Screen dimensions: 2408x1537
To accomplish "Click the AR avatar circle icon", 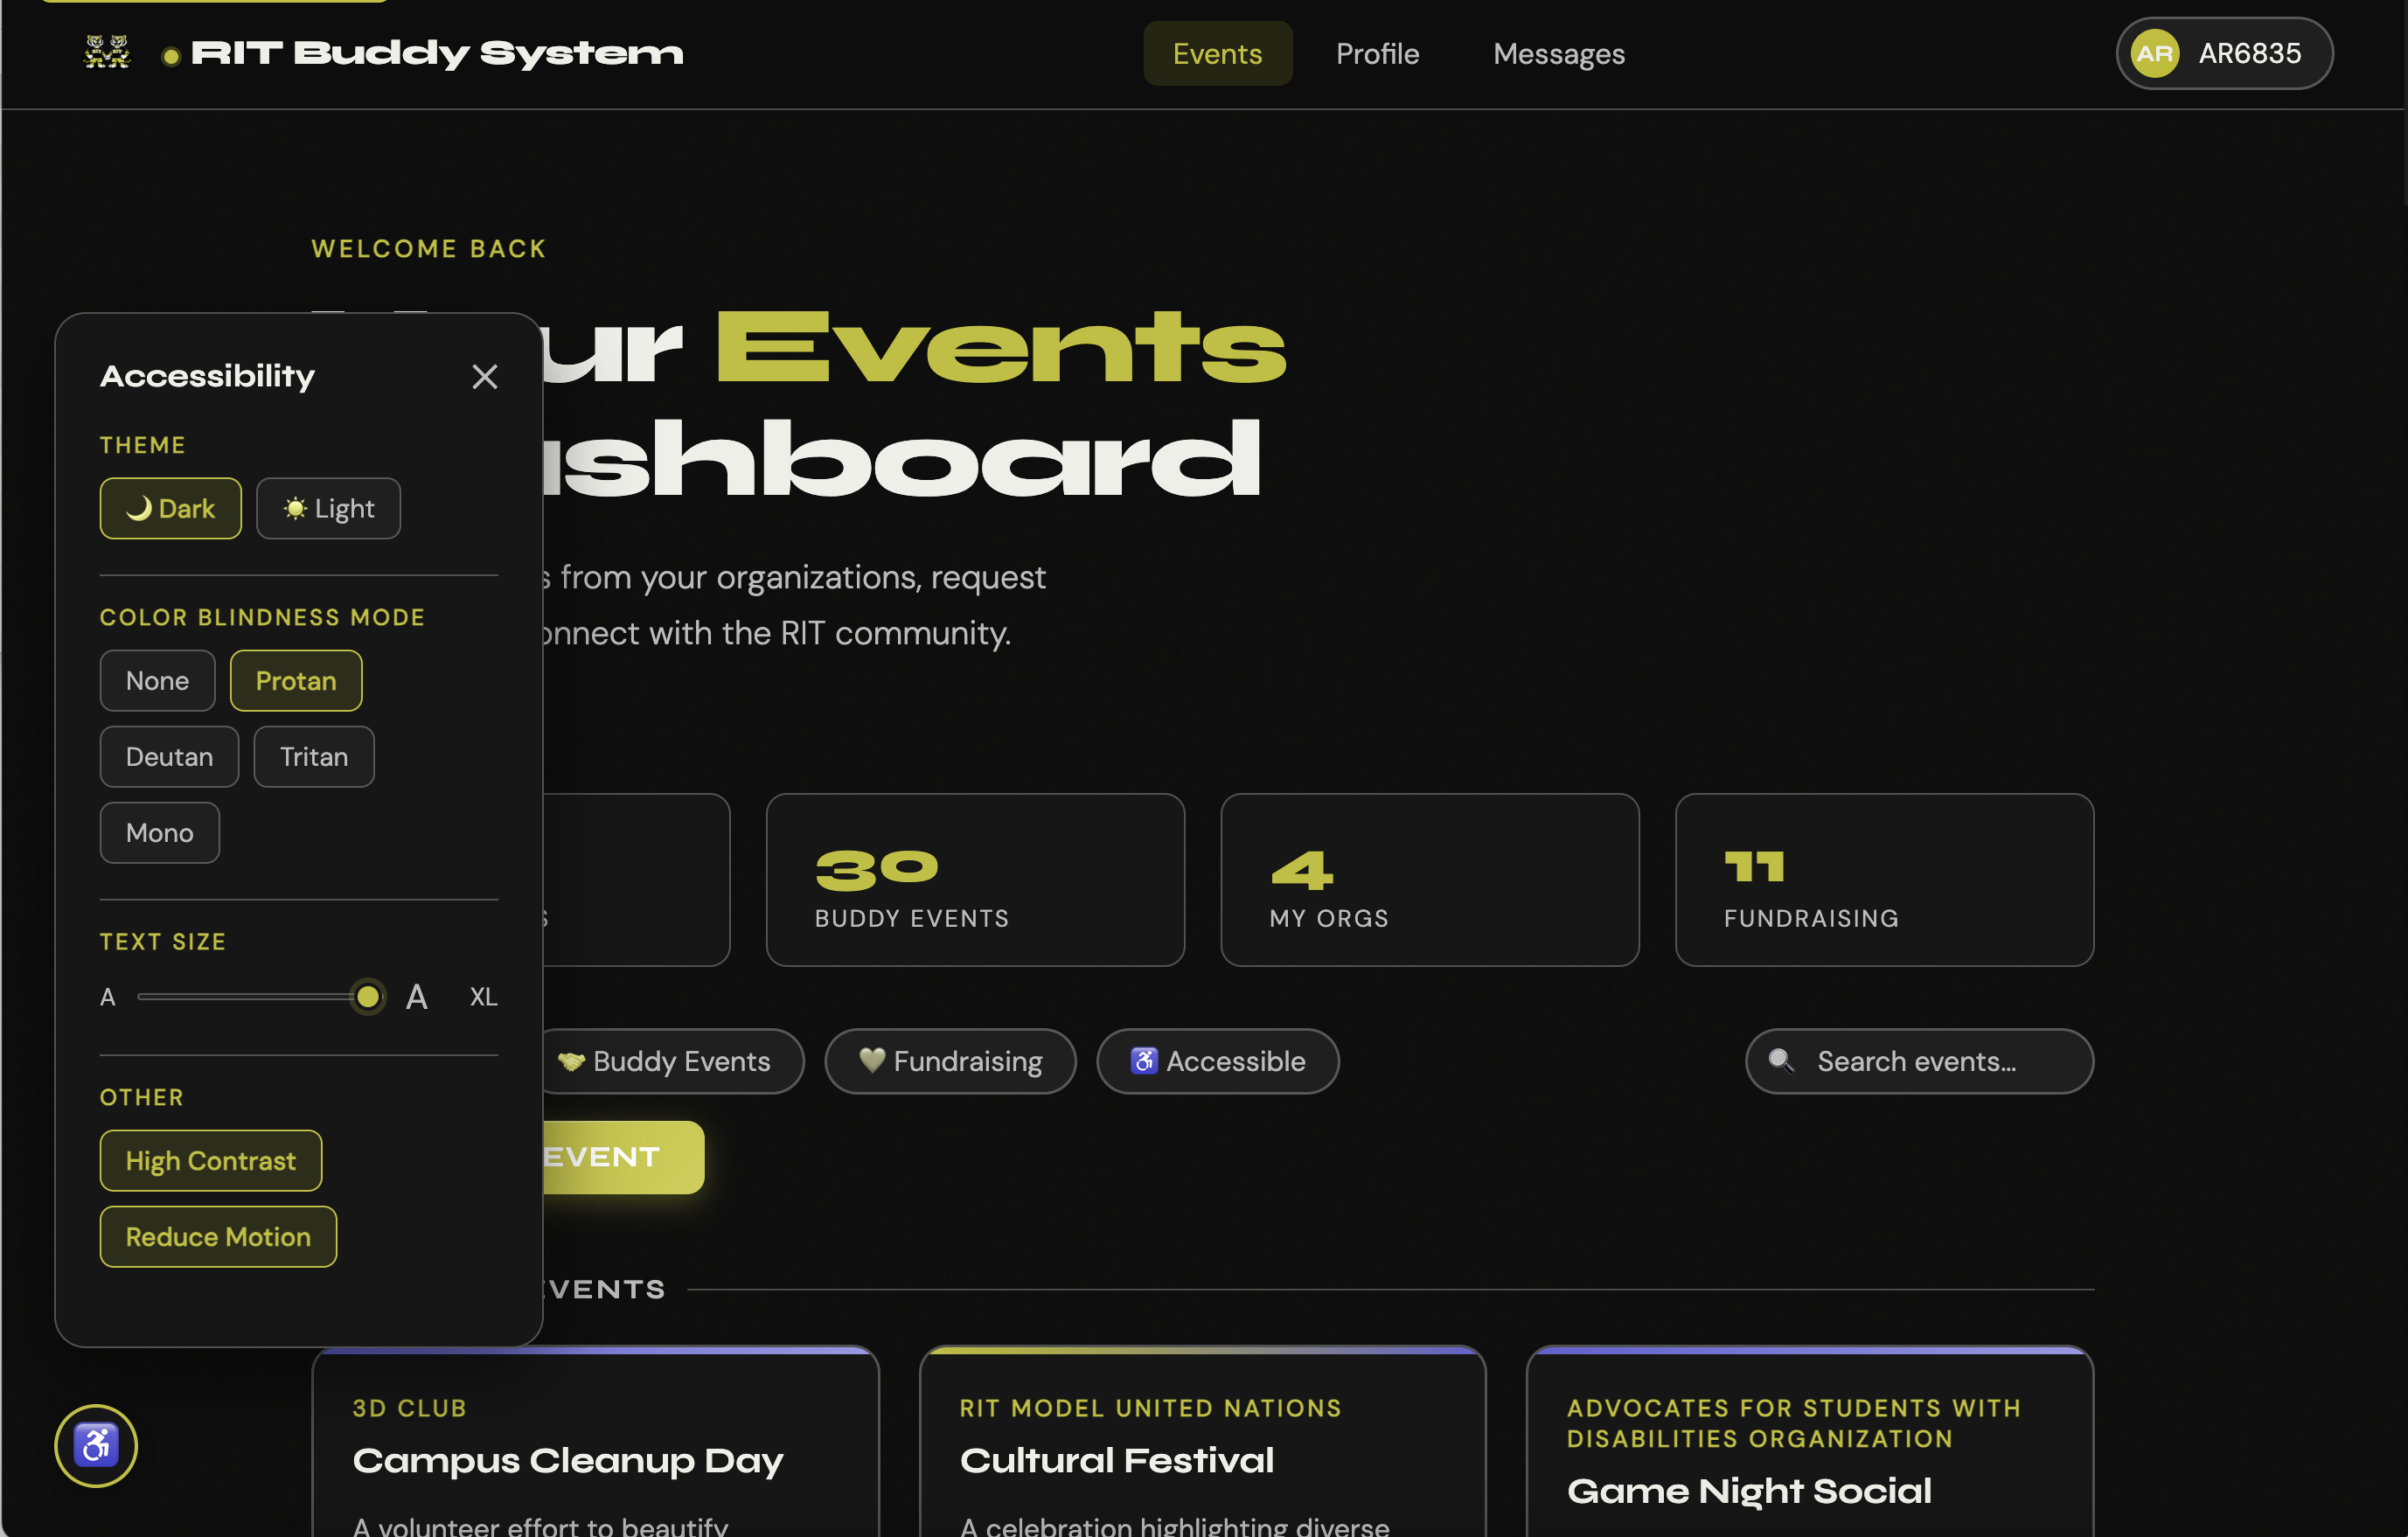I will 2154,53.
